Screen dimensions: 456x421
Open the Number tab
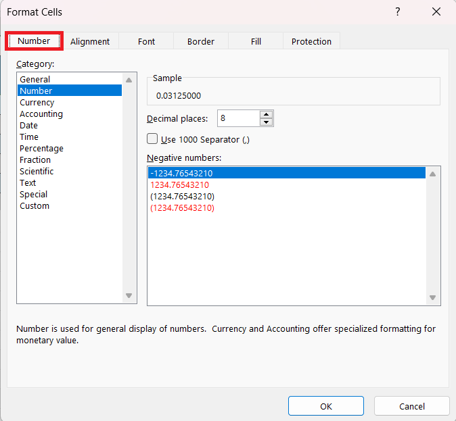(x=34, y=41)
